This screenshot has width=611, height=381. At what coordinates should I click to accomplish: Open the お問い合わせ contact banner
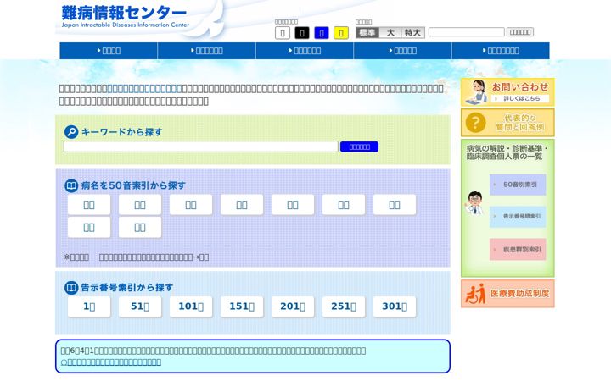coord(507,92)
